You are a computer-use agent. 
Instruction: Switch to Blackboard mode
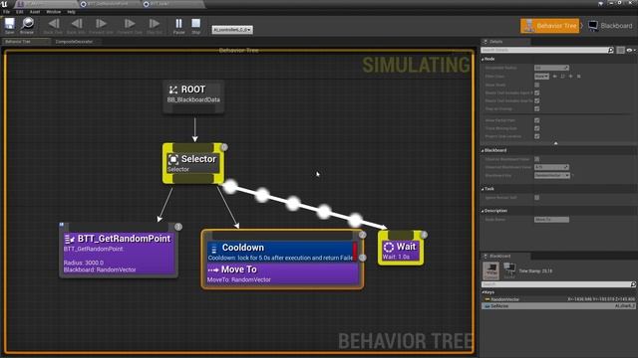(x=611, y=26)
